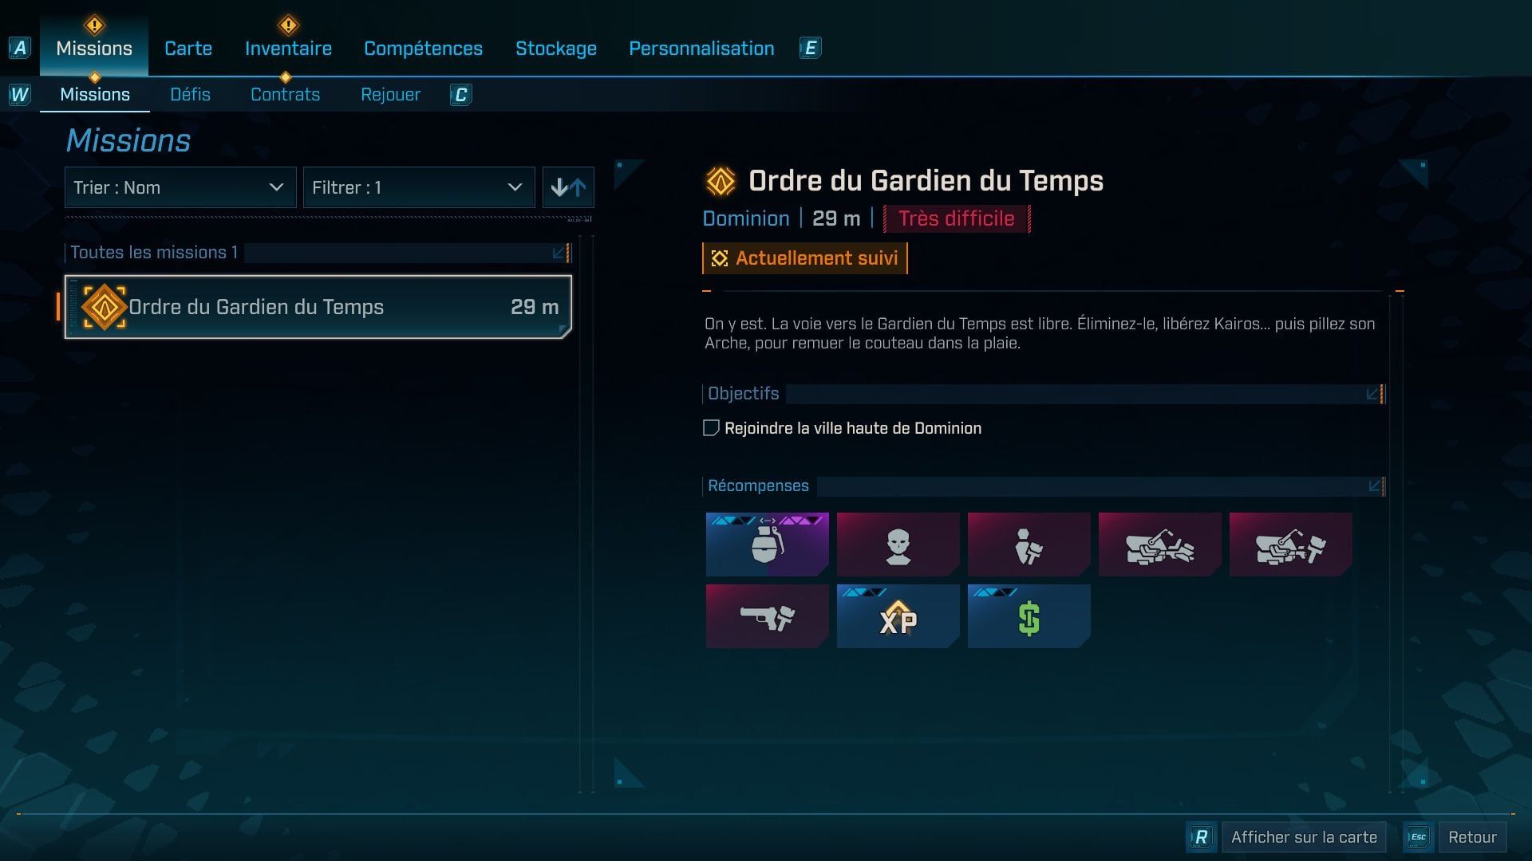Select the Ordre du Gardien du Temps mission entry
The width and height of the screenshot is (1532, 861).
click(x=318, y=307)
